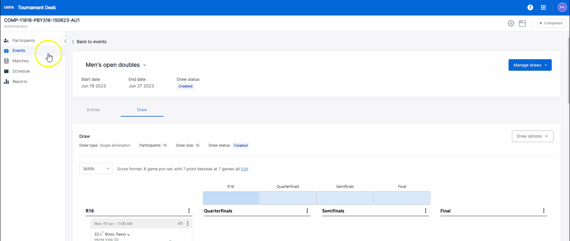Image resolution: width=570 pixels, height=241 pixels.
Task: Click the USTA logo
Action: click(x=9, y=7)
